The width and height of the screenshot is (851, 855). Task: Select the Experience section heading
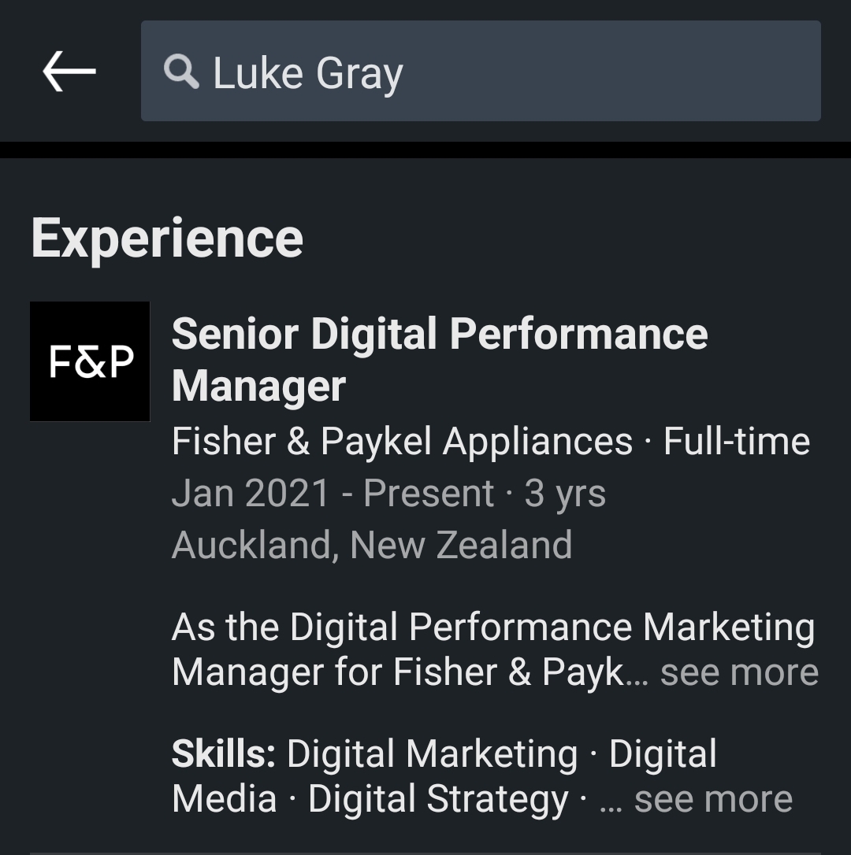tap(167, 239)
